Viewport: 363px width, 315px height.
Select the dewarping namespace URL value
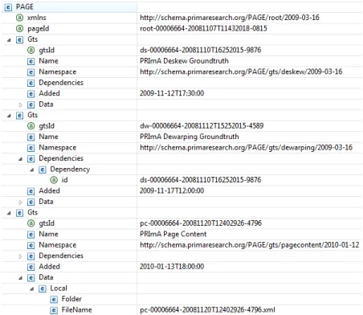[x=246, y=148]
